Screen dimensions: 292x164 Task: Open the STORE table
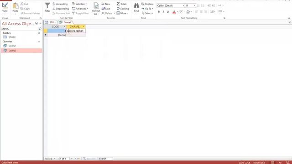(x=12, y=37)
